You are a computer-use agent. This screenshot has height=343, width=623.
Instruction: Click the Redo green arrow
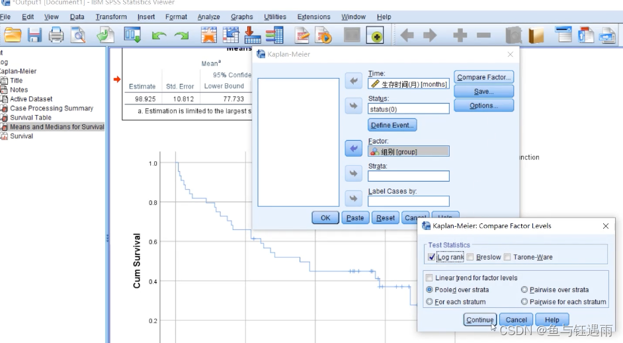pyautogui.click(x=182, y=36)
